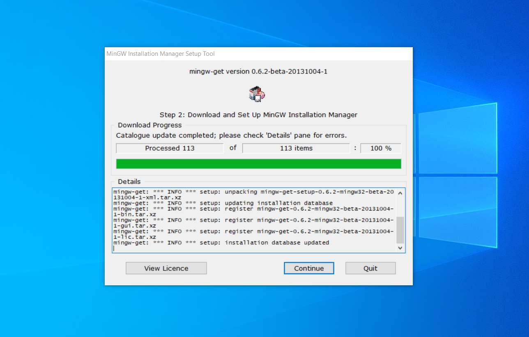
Task: Select the 'Processed 113' counter field
Action: tap(170, 148)
